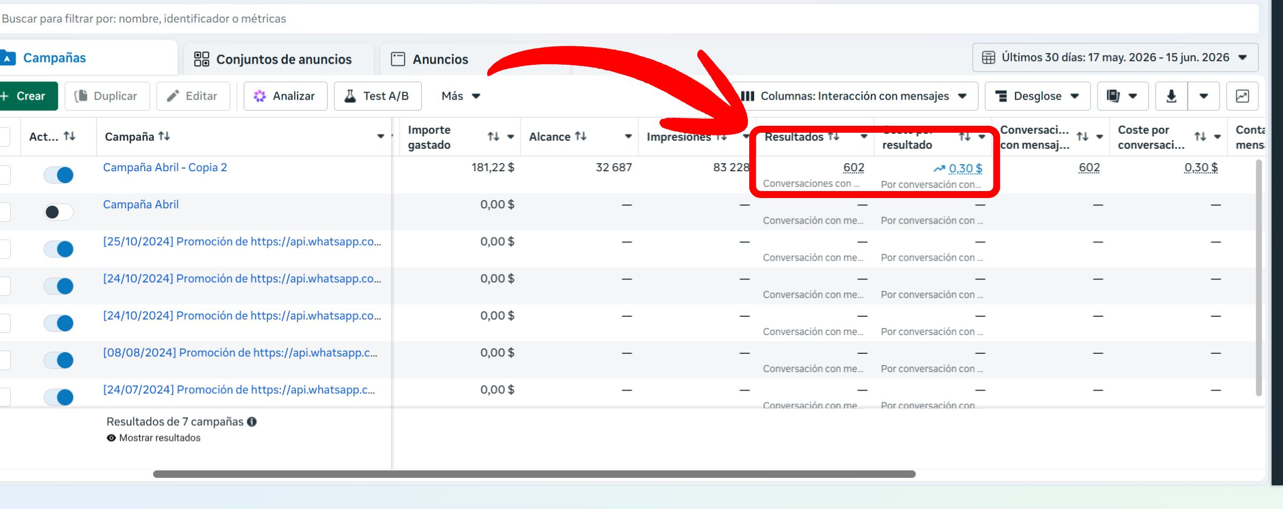
Task: Switch to the Anuncios tab
Action: [x=430, y=59]
